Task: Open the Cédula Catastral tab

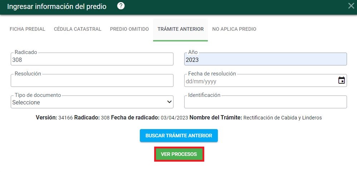Action: (x=78, y=29)
